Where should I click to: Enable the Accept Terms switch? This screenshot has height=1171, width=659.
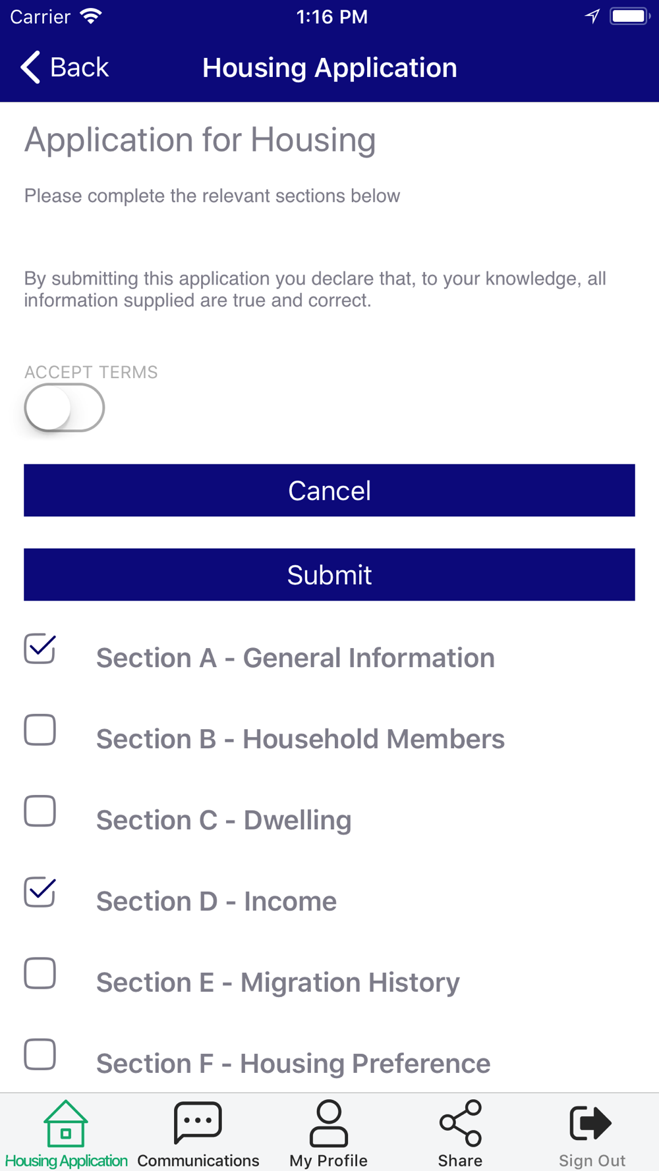point(64,408)
